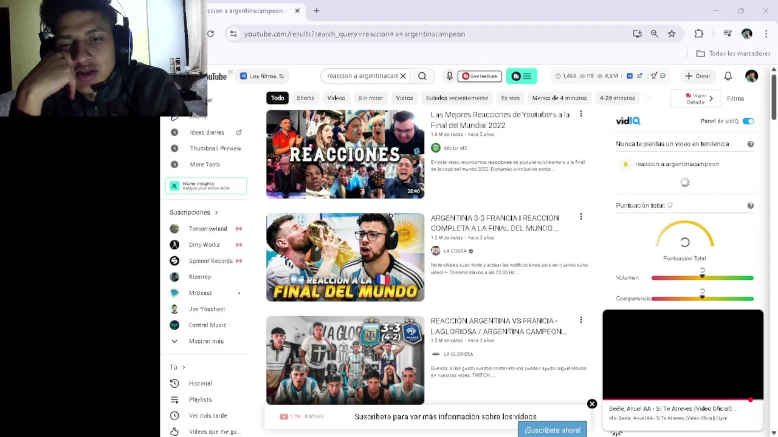This screenshot has width=778, height=437.
Task: Expand View Details chevron
Action: tap(711, 98)
